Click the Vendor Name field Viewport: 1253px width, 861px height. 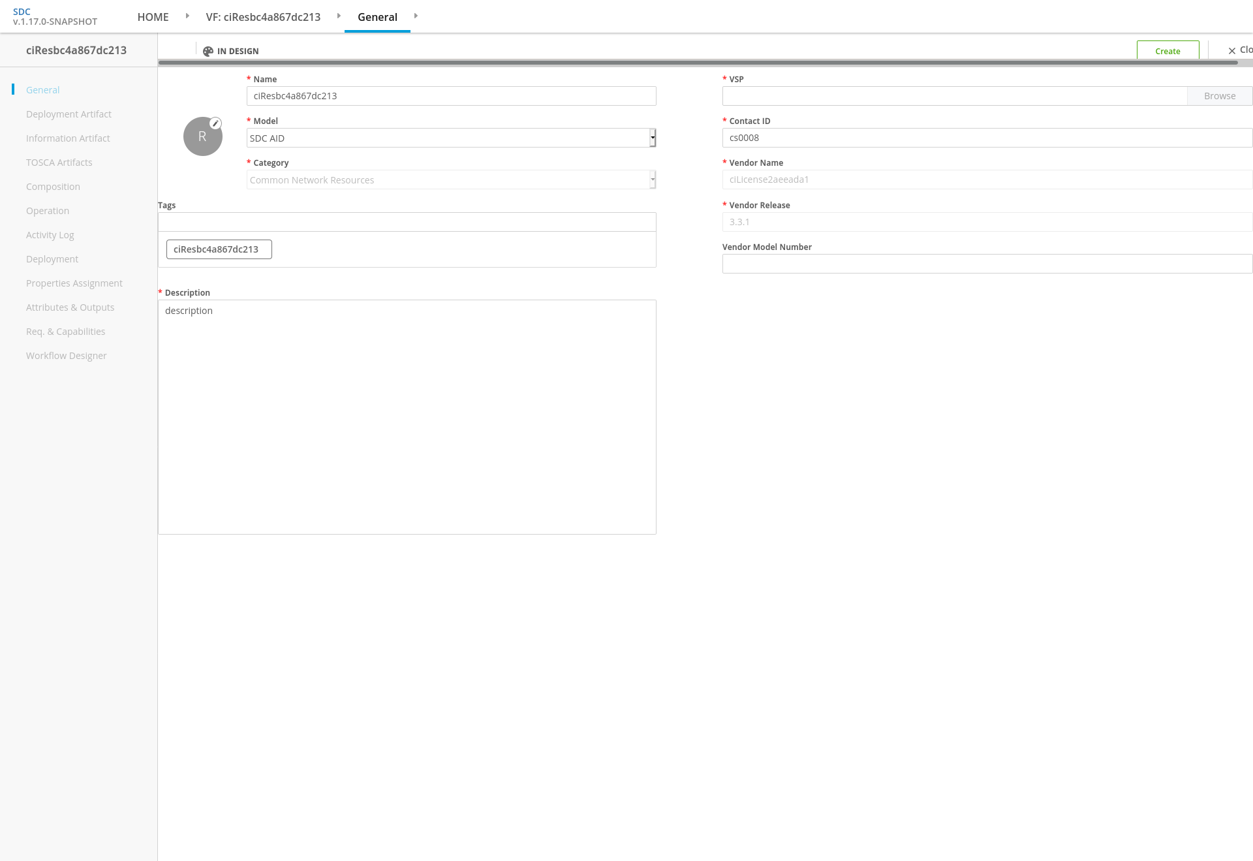point(987,180)
